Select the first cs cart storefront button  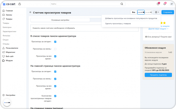(x=141, y=12)
